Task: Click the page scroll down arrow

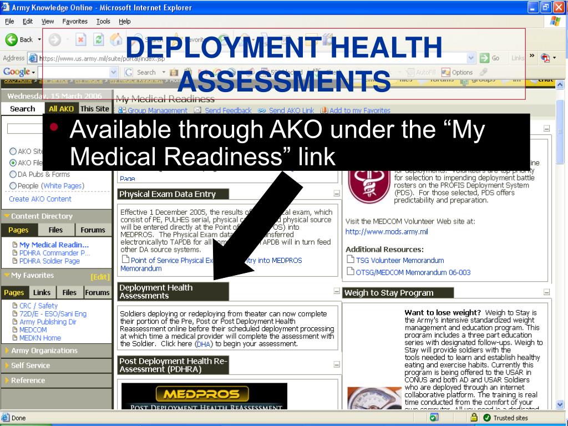Action: [560, 404]
